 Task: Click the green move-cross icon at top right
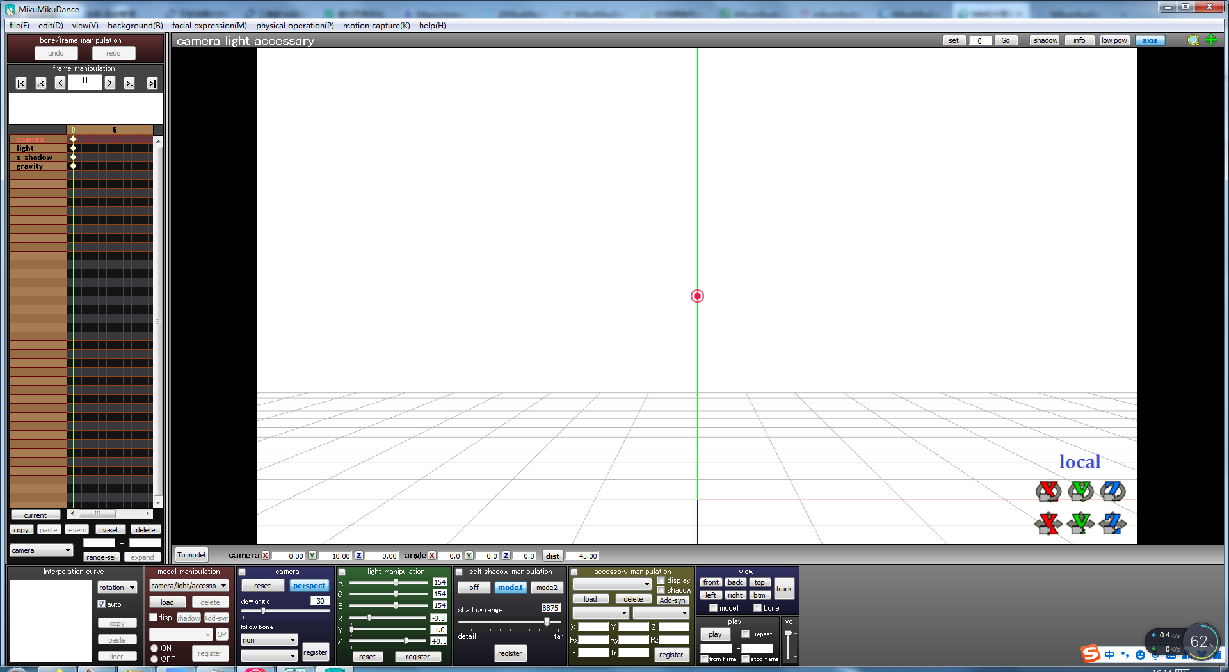1210,40
